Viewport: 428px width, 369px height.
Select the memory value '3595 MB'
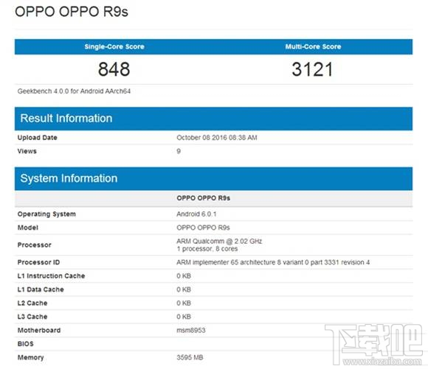[x=190, y=357]
